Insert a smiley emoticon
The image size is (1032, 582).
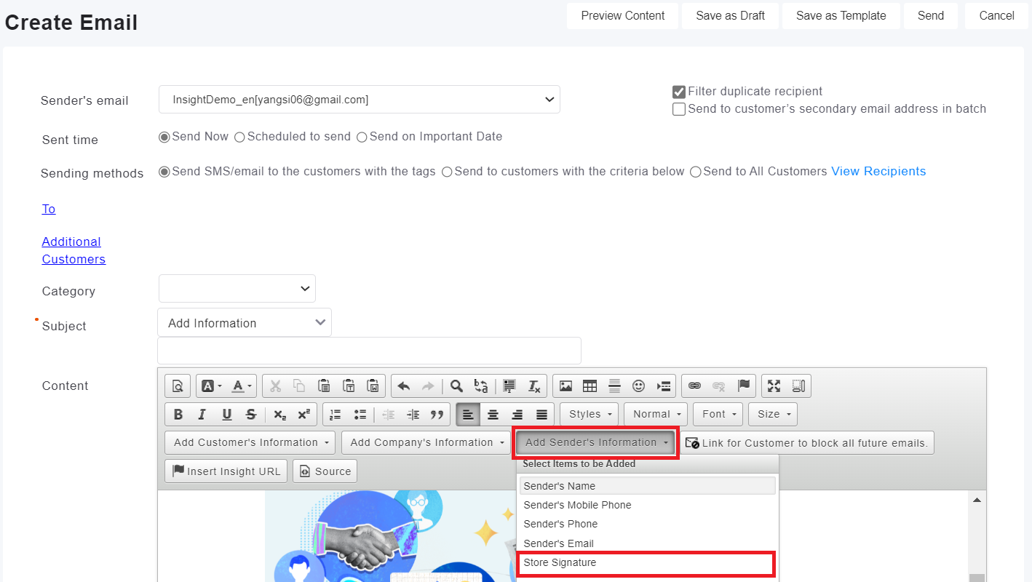pos(639,386)
